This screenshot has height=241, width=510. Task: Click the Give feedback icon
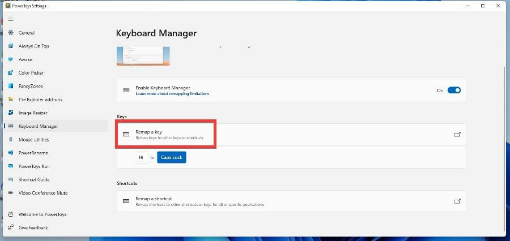[x=11, y=227]
